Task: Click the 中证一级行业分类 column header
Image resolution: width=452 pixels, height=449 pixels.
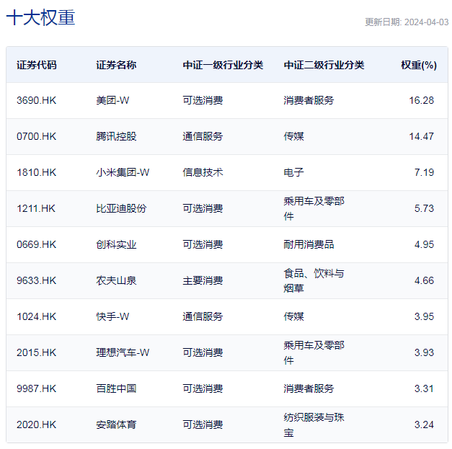Action: tap(223, 65)
